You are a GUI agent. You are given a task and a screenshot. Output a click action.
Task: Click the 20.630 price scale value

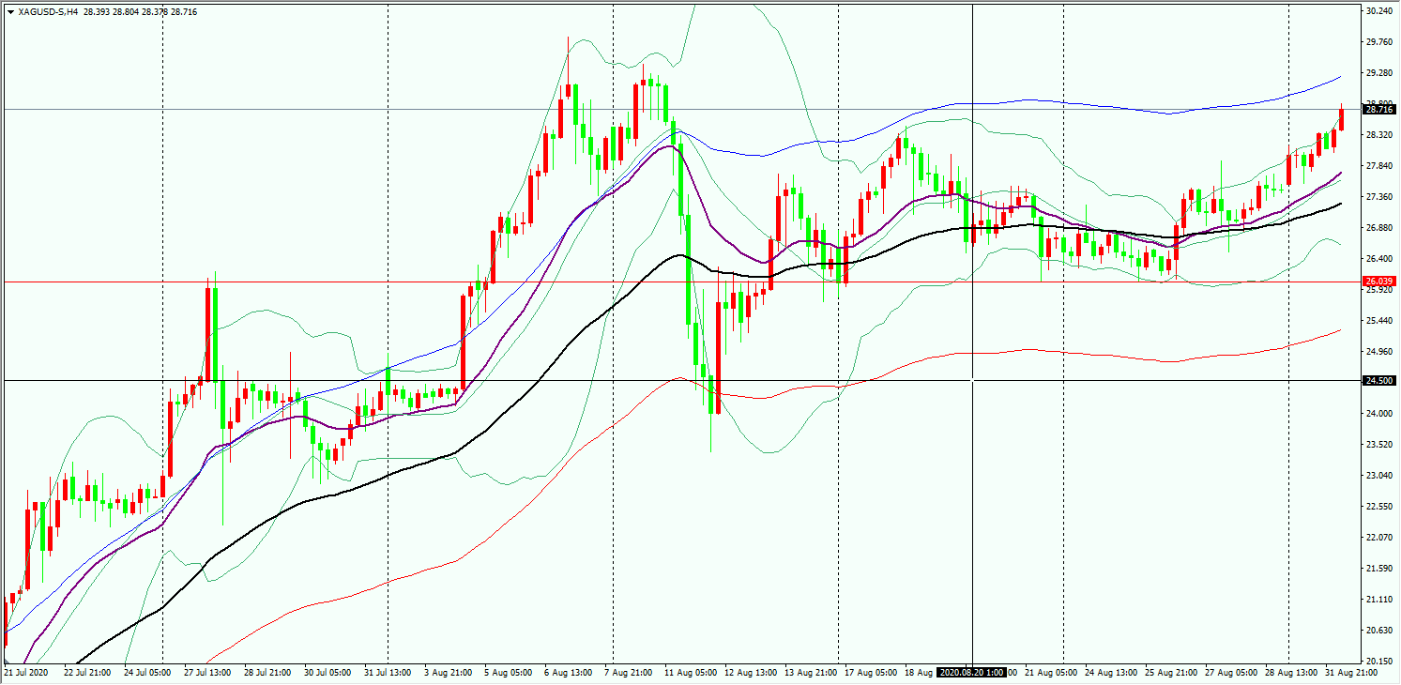pos(1378,630)
